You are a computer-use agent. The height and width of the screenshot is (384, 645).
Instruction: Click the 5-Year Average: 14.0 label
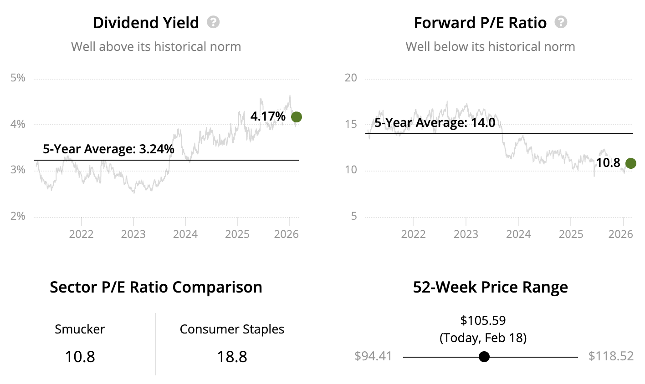(x=435, y=123)
